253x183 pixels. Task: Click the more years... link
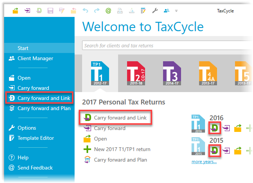point(204,162)
